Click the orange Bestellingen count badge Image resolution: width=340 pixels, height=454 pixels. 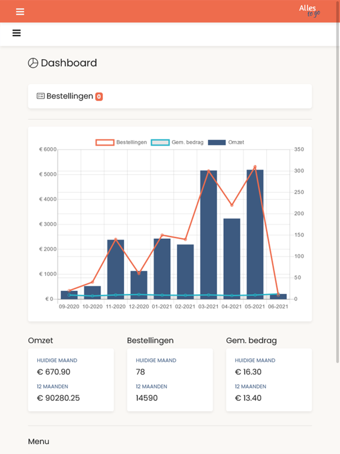[99, 96]
